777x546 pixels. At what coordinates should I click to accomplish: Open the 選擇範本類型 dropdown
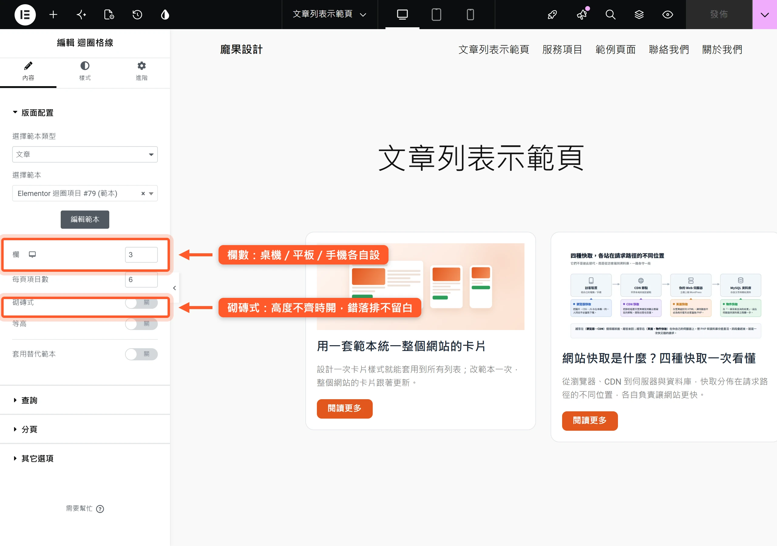[85, 154]
